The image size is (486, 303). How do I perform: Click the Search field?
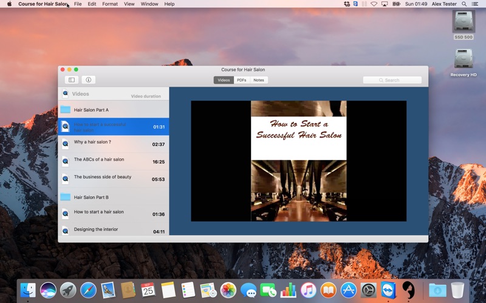tap(392, 80)
